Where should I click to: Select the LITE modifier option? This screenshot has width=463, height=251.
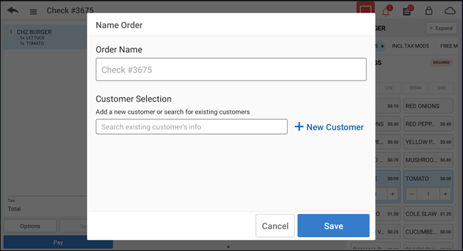pos(389,88)
